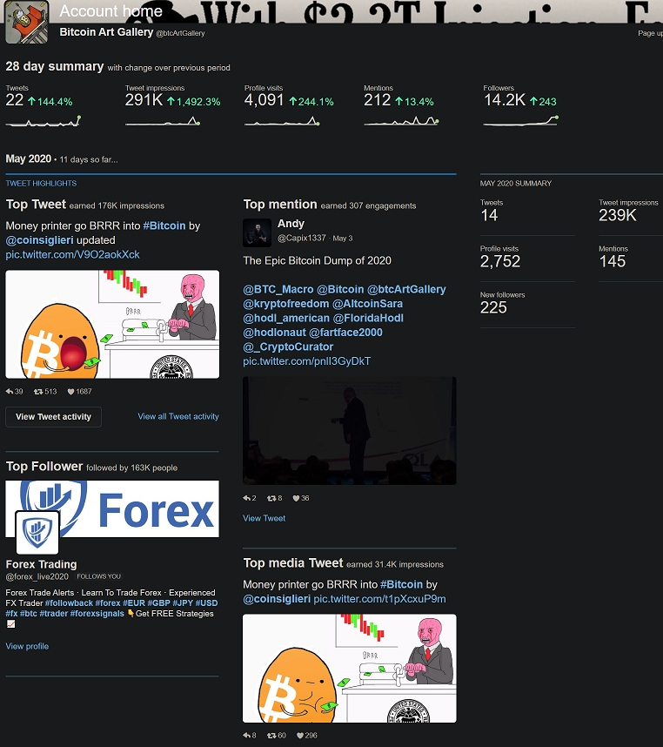The height and width of the screenshot is (747, 663).
Task: Click the Bitcoin Art Gallery profile avatar
Action: (27, 22)
